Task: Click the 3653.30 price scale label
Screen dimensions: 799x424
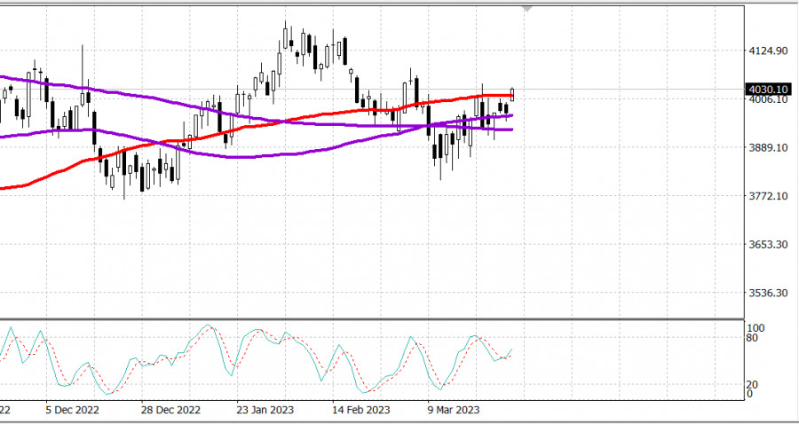Action: [769, 244]
